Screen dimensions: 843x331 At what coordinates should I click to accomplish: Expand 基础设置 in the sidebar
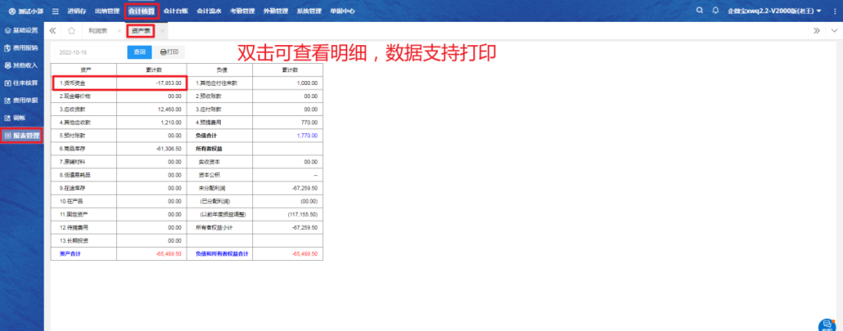21,30
